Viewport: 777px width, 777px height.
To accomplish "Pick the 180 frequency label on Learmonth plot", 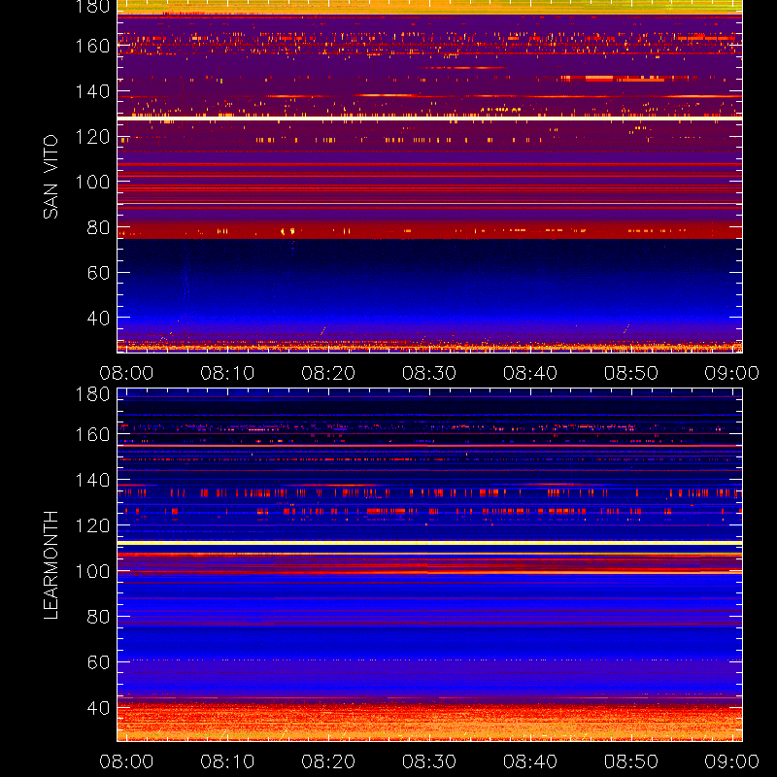I will [92, 394].
